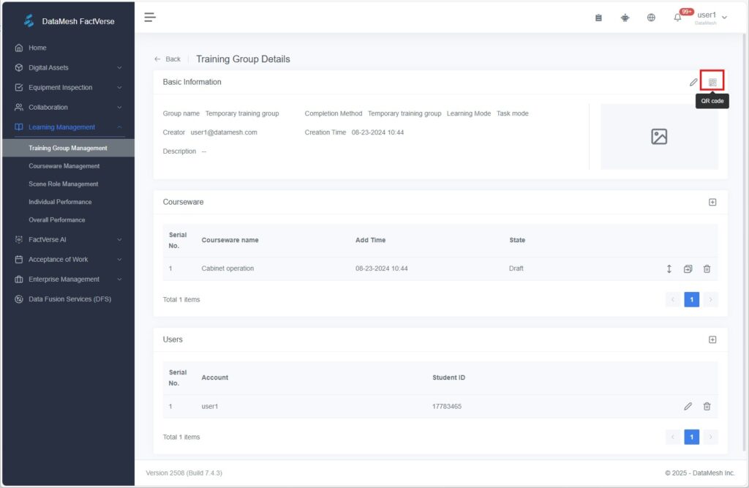Go to Courseware Management
This screenshot has width=749, height=488.
pos(64,166)
